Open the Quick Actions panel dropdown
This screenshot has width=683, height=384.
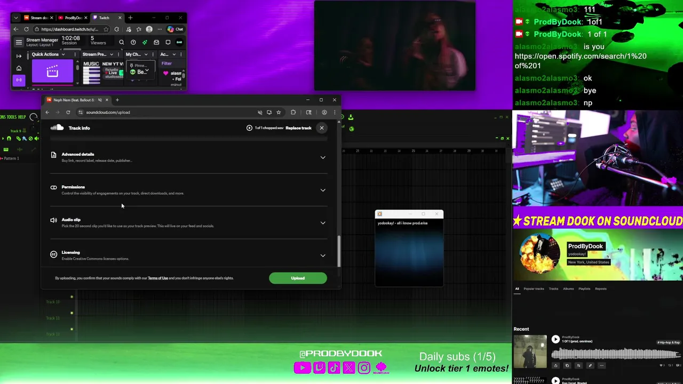point(63,54)
